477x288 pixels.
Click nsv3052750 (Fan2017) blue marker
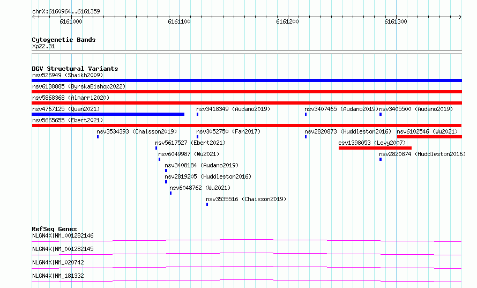click(197, 137)
